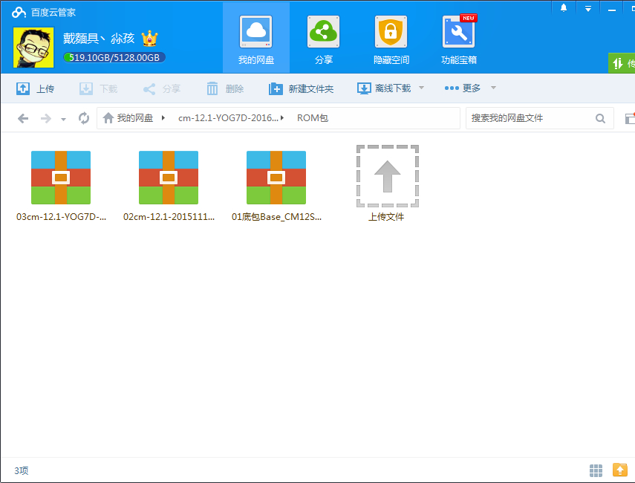Click the 519.10GB/5128.00GB storage bar
Screen dimensions: 635x483
[x=114, y=57]
